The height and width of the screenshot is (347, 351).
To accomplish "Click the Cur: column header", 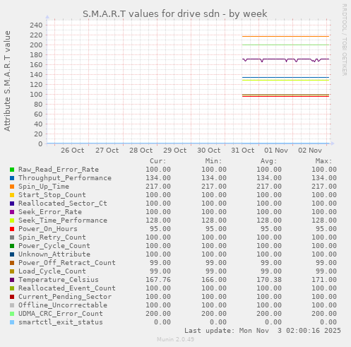I will (158, 161).
